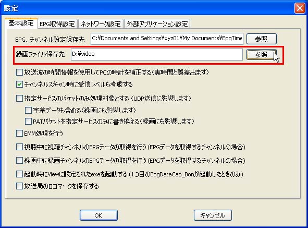Tick 放送局のロゴマークを保存する checkbox

[19, 186]
